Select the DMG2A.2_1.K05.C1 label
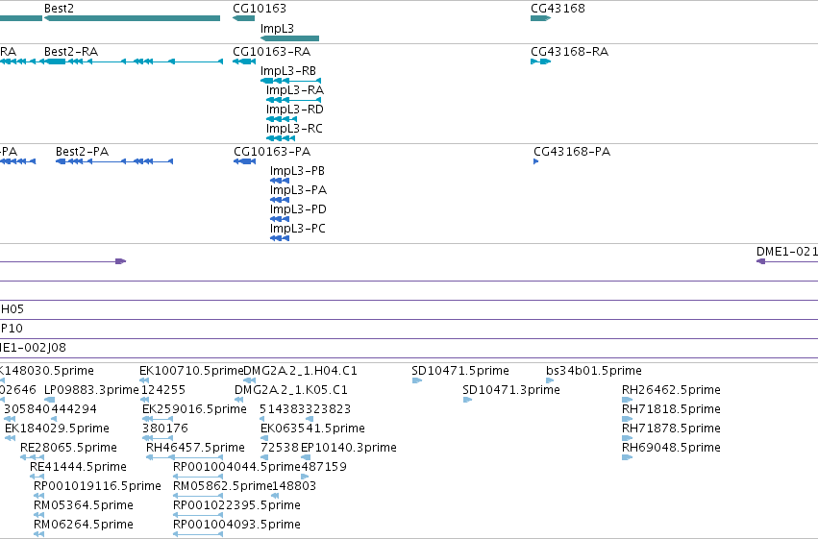This screenshot has height=539, width=818. pos(291,390)
